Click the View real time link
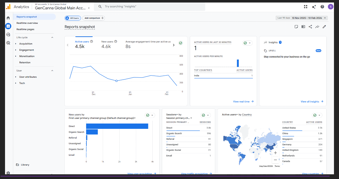This screenshot has width=339, height=179. 243,102
